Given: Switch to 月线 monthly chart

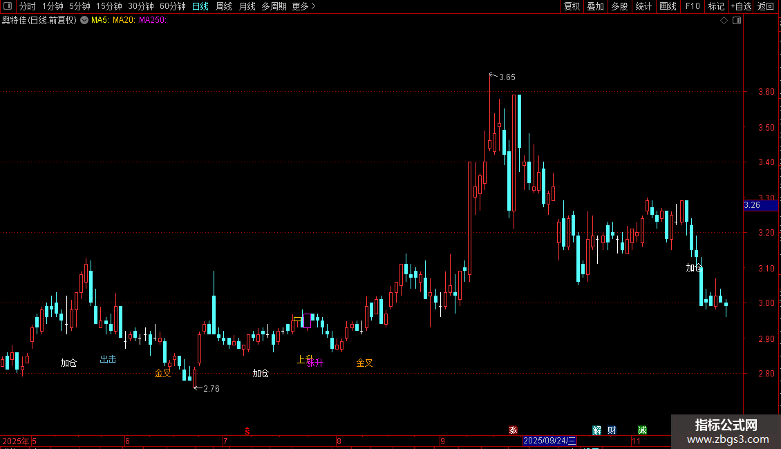Looking at the screenshot, I should [x=247, y=6].
